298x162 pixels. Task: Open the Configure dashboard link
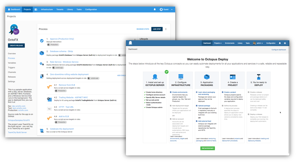[279, 50]
